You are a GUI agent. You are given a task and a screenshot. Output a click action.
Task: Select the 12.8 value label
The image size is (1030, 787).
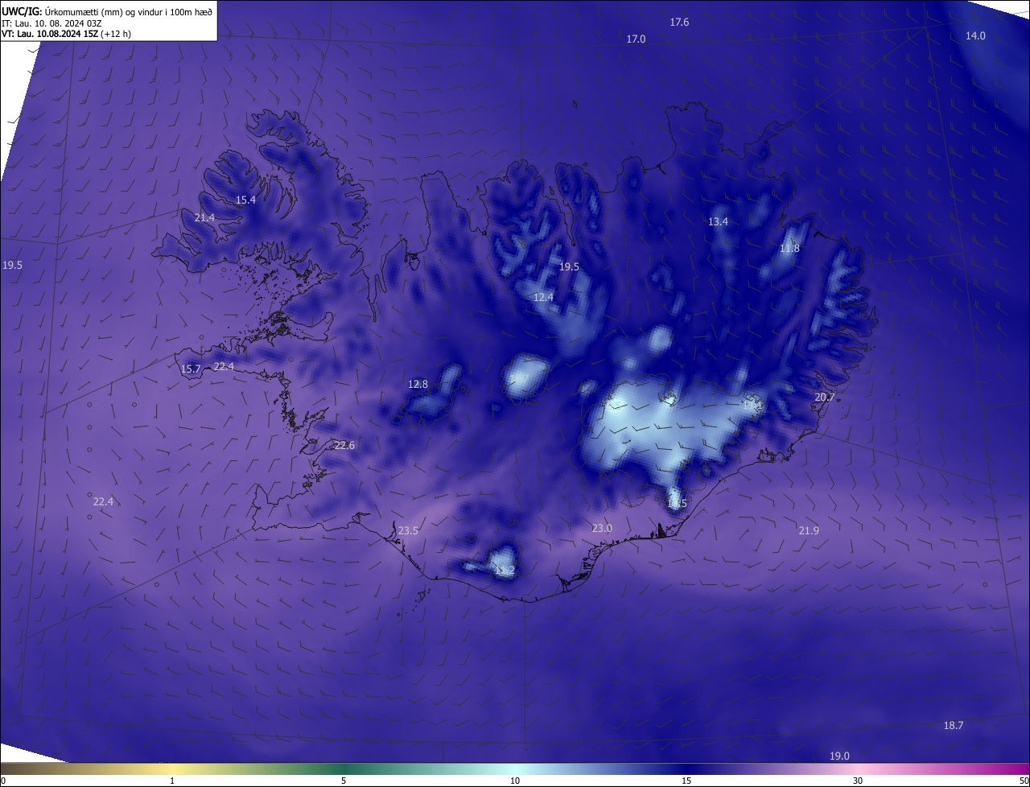click(418, 385)
